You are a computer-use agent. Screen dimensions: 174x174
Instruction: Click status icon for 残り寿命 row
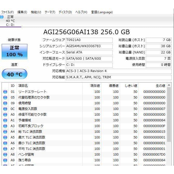click(x=5, y=160)
